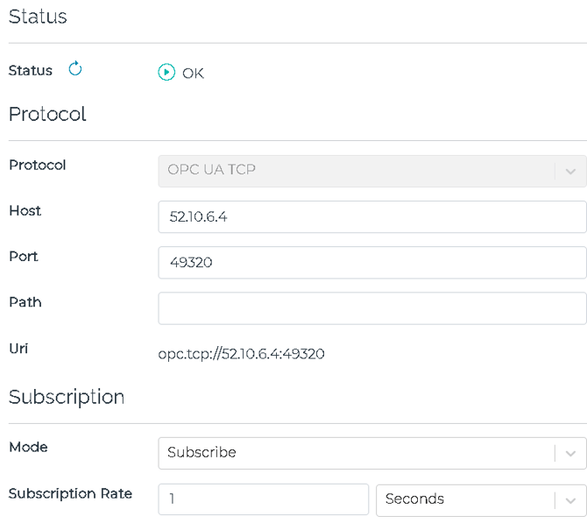Click the OK status text
The width and height of the screenshot is (587, 523).
(193, 74)
